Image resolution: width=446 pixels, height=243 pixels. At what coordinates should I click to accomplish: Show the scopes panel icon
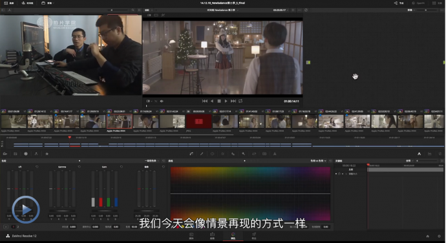429,154
